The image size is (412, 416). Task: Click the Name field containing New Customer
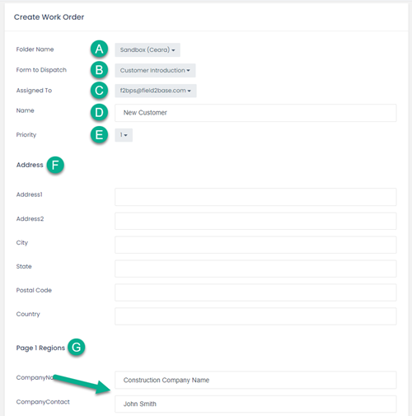click(255, 113)
